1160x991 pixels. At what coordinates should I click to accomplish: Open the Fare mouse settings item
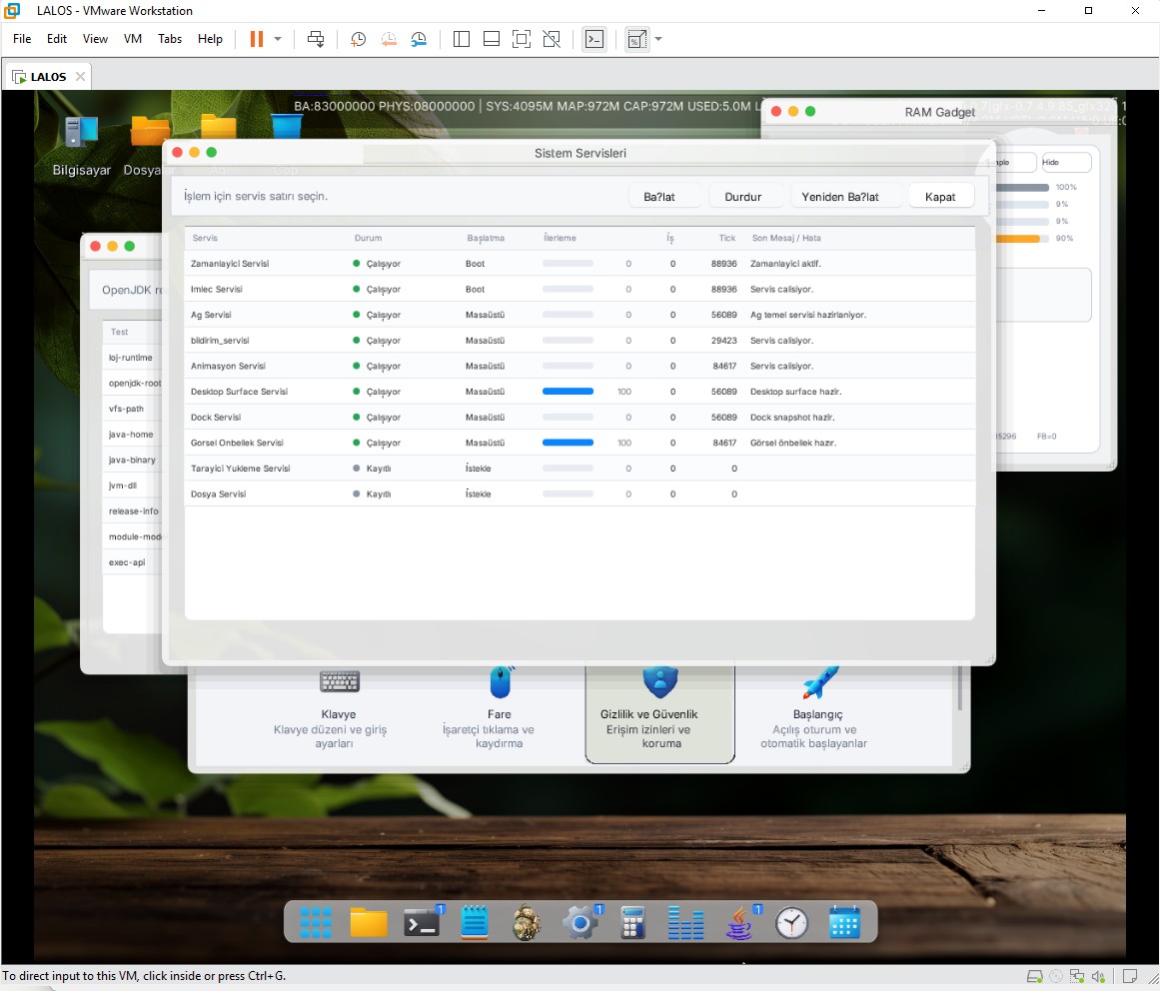(500, 707)
